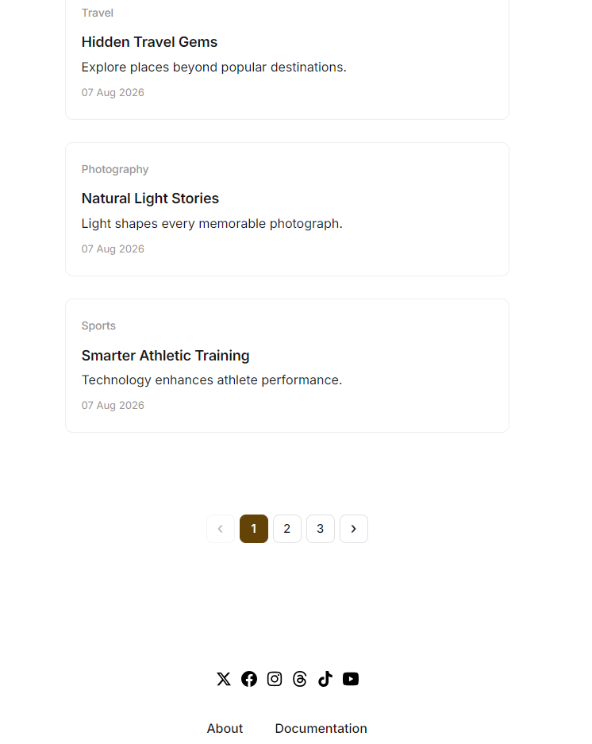Open the Hidden Travel Gems article

click(149, 42)
